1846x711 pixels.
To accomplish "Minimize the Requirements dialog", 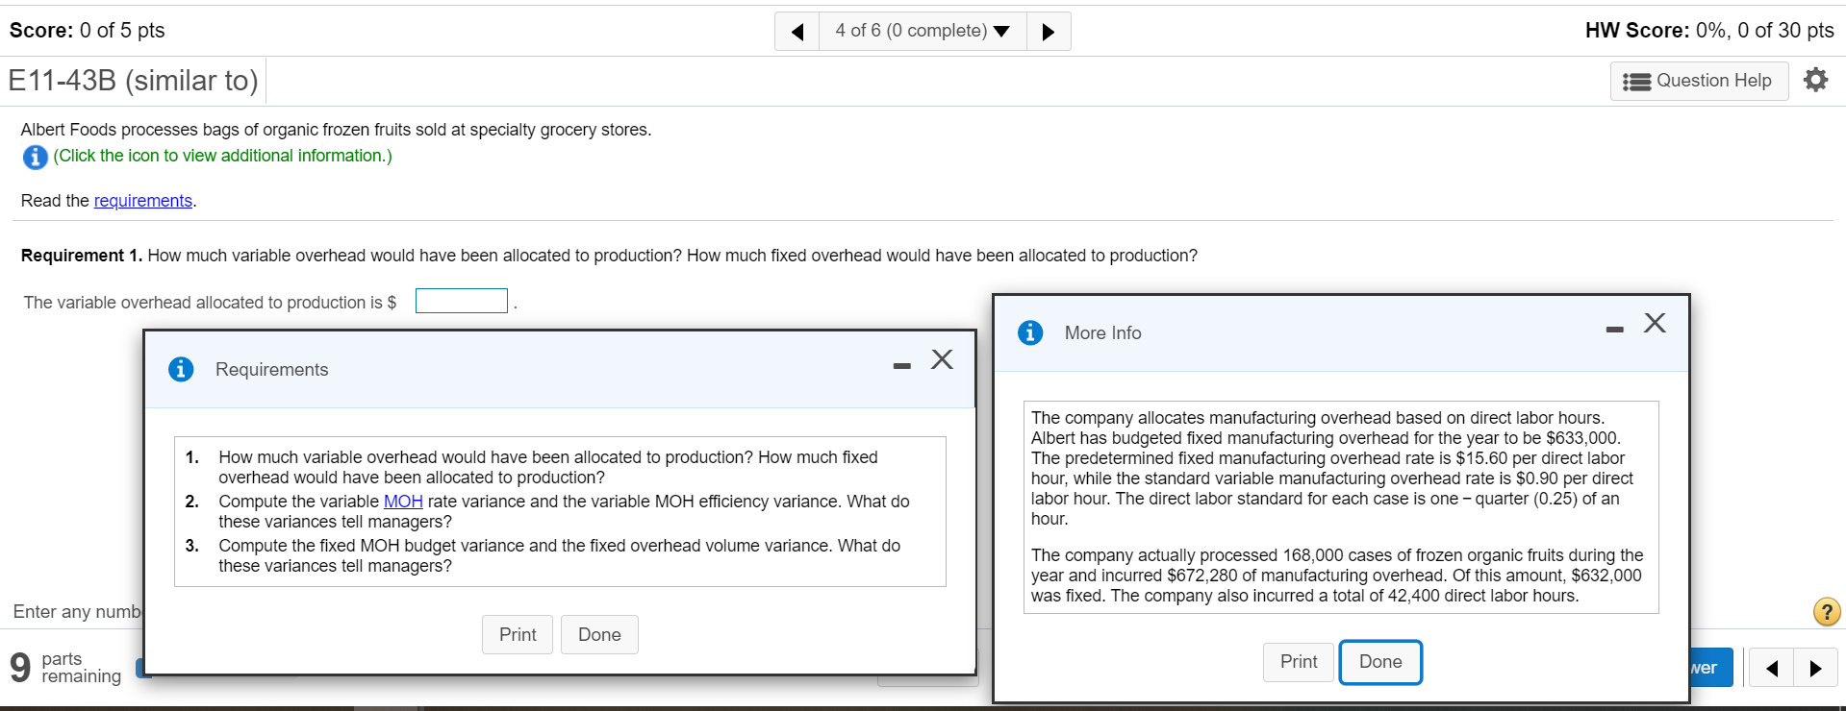I will [x=901, y=366].
